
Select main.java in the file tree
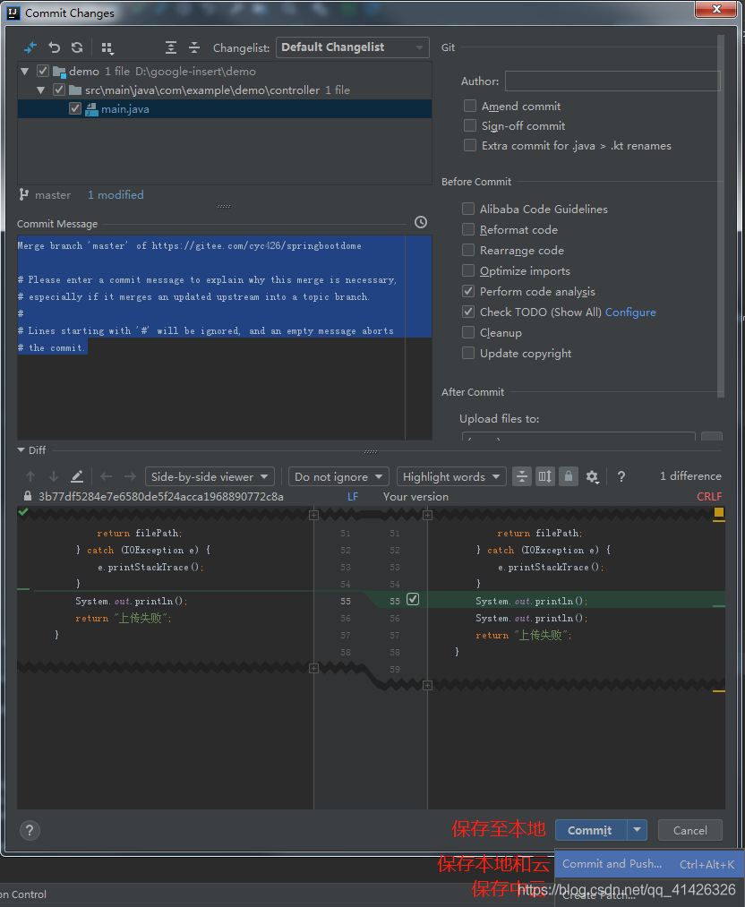coord(124,109)
